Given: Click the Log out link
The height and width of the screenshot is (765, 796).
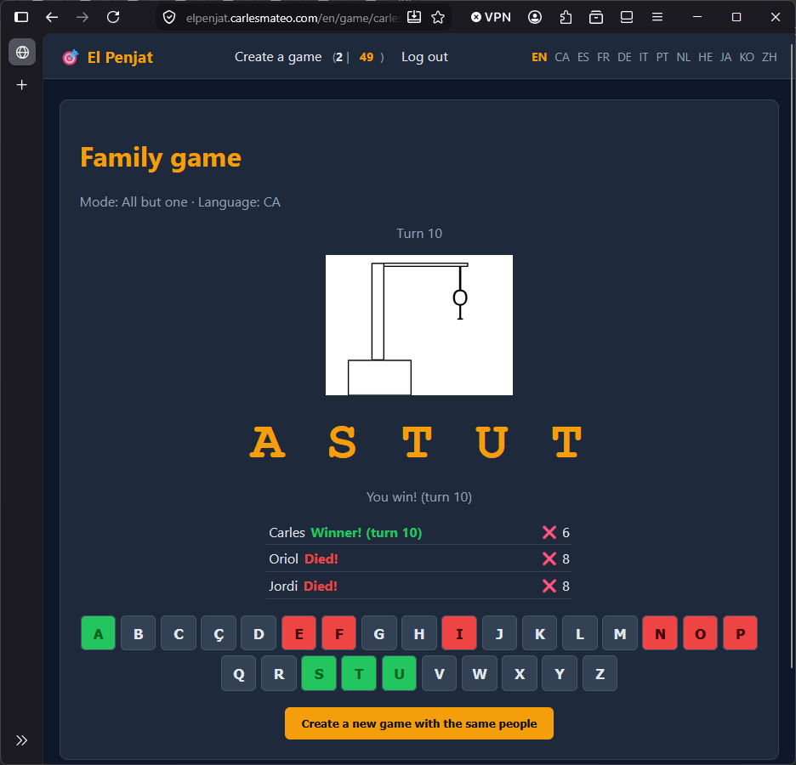Looking at the screenshot, I should [x=424, y=57].
